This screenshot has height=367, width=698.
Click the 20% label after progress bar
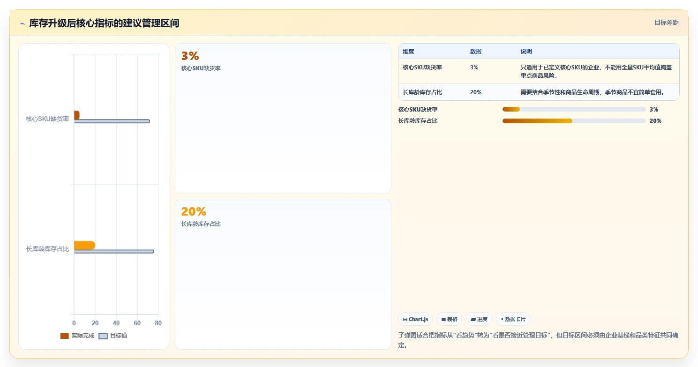point(655,121)
